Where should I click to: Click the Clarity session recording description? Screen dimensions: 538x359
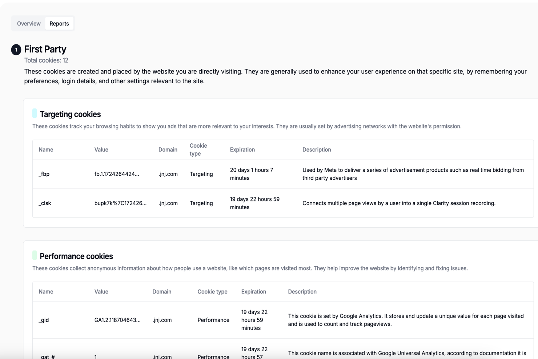coord(399,203)
